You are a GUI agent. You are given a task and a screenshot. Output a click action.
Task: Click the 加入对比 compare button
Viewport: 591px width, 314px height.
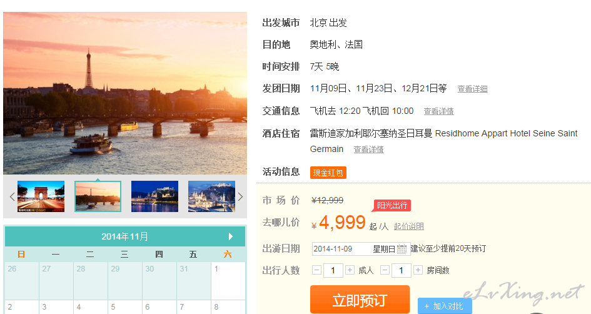[444, 306]
